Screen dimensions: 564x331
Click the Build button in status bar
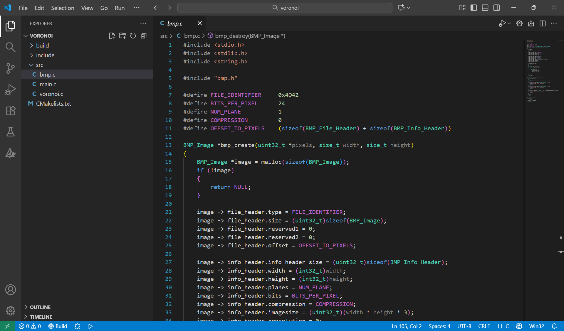pos(58,326)
